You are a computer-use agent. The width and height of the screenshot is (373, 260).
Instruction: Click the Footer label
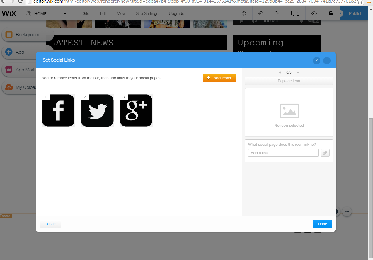point(5,216)
